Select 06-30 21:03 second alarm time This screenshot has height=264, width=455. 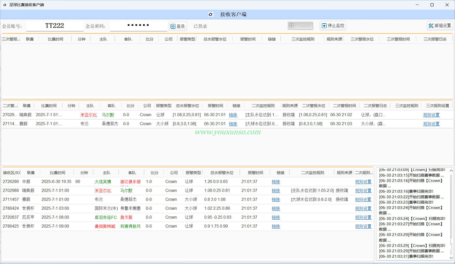point(341,124)
